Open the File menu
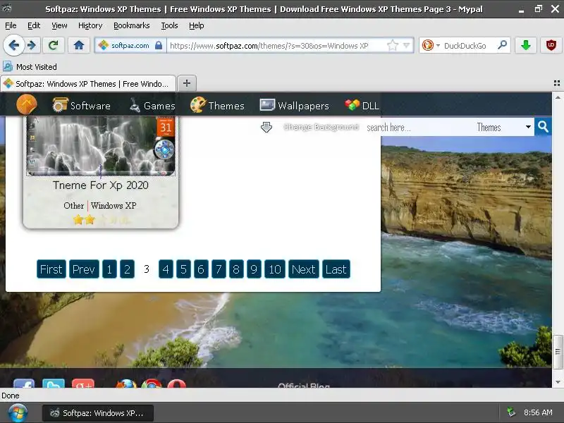This screenshot has width=564, height=423. tap(11, 25)
